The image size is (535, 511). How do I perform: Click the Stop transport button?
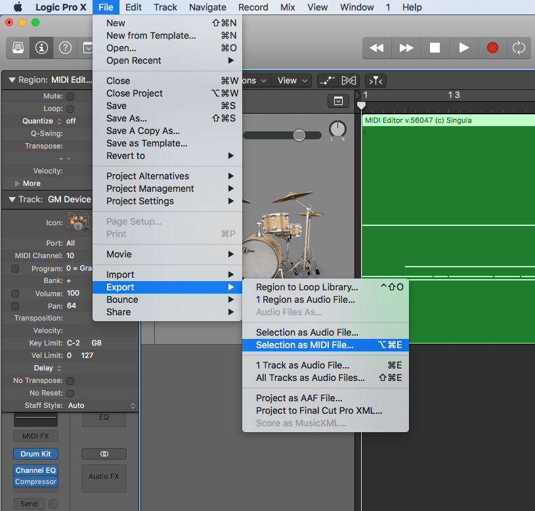click(435, 48)
